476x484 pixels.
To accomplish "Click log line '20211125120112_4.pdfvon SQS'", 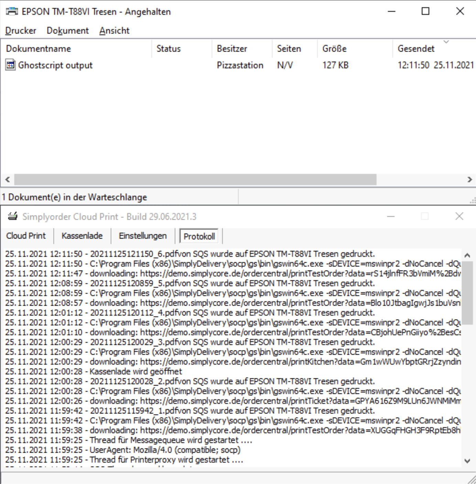I will pos(190,313).
